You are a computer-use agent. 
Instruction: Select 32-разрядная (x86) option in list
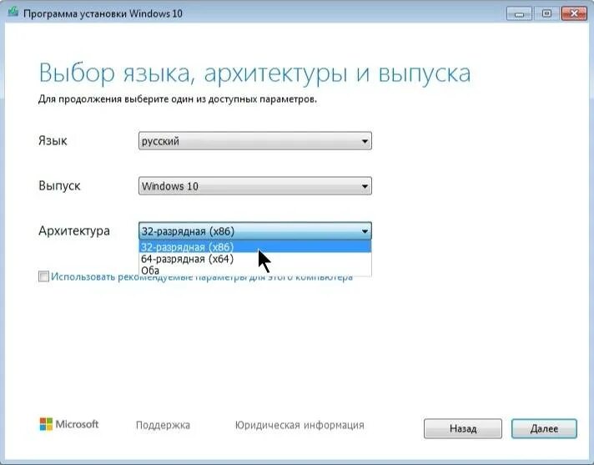click(x=255, y=247)
